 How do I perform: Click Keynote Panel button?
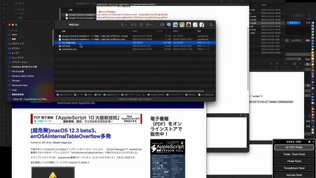click(x=294, y=175)
